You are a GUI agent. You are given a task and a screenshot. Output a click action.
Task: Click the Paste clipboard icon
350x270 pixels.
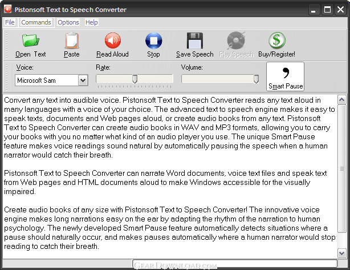tap(72, 41)
